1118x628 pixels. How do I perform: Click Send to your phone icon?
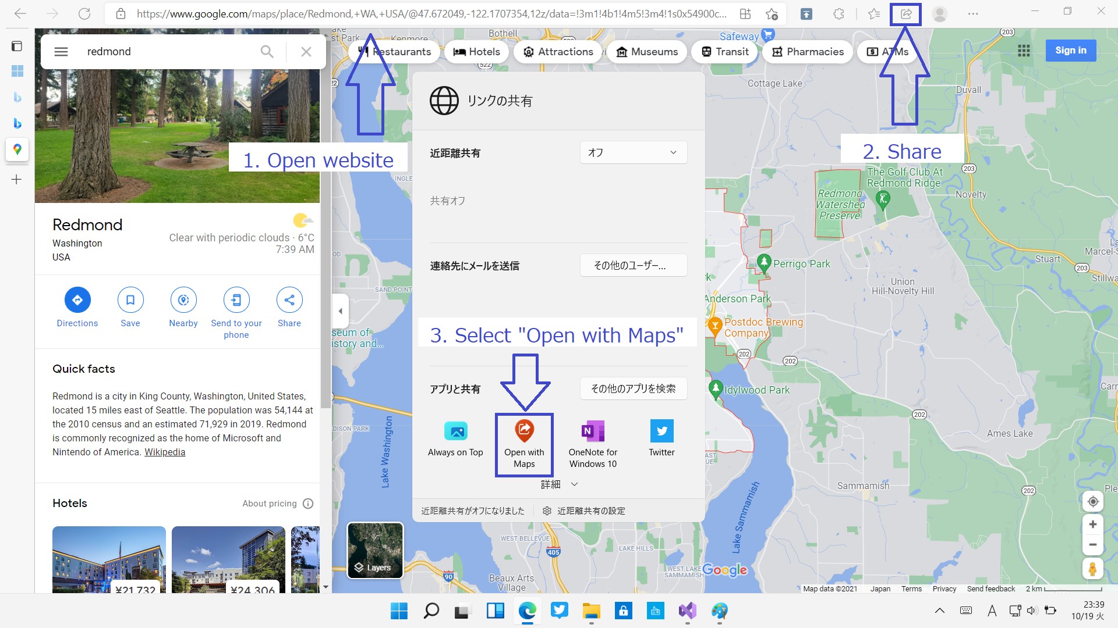click(236, 300)
